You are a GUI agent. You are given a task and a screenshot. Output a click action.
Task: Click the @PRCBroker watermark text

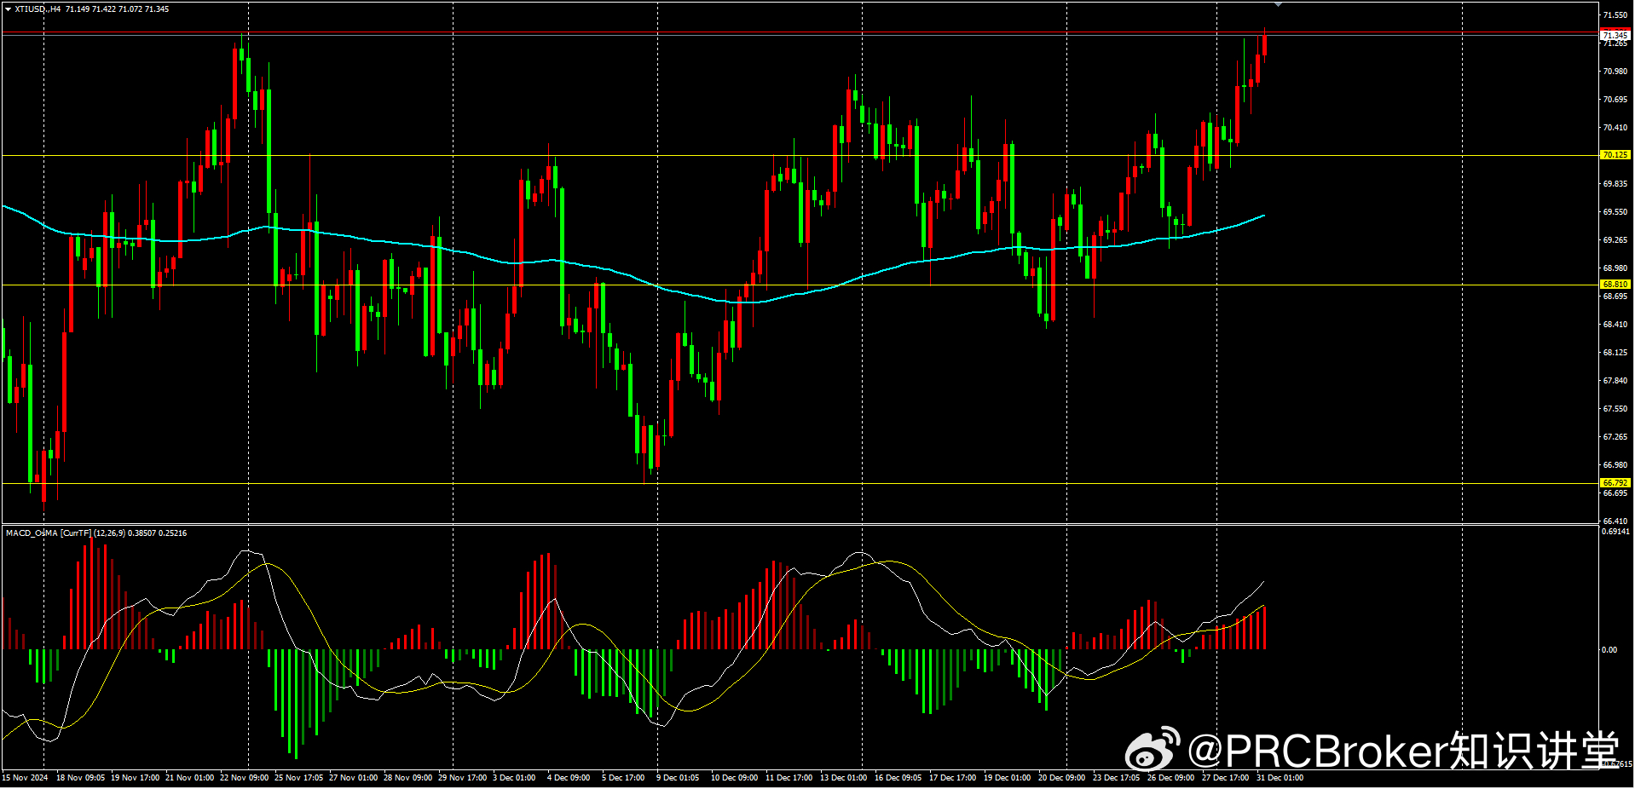1402,751
